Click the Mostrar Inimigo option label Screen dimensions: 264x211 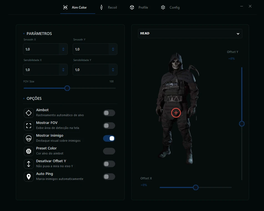(x=50, y=136)
